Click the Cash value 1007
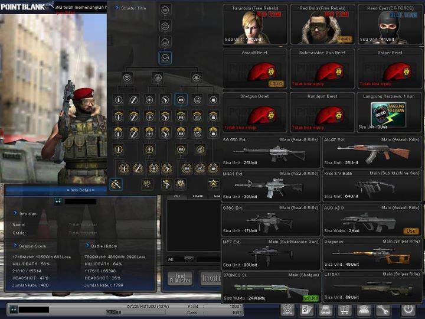Viewport: 425px width, 319px height. tap(237, 313)
